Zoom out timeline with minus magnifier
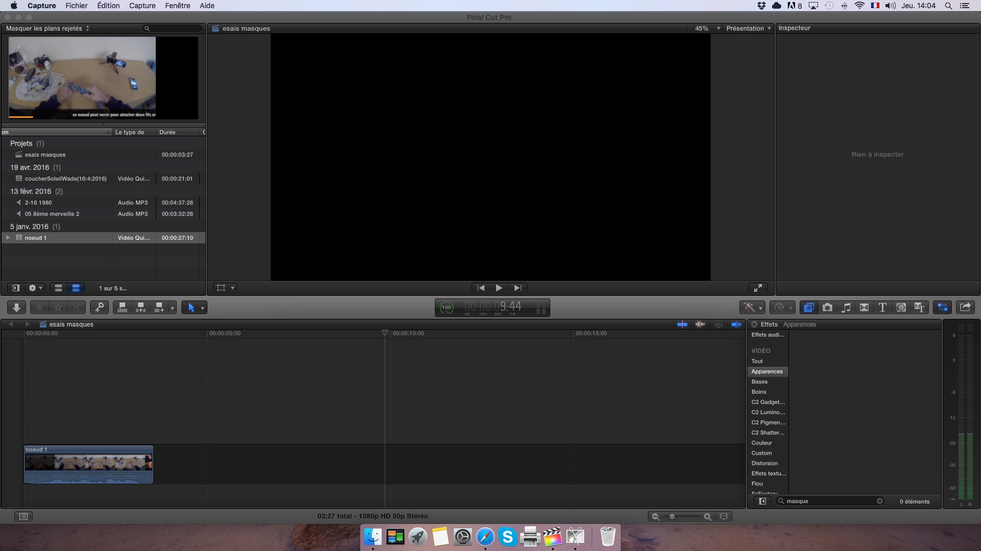 (655, 517)
